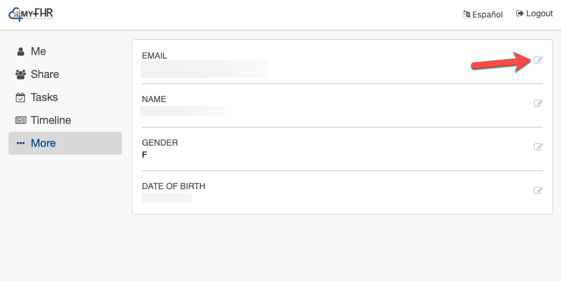The image size is (561, 281).
Task: Go to the Share page
Action: pyautogui.click(x=45, y=75)
